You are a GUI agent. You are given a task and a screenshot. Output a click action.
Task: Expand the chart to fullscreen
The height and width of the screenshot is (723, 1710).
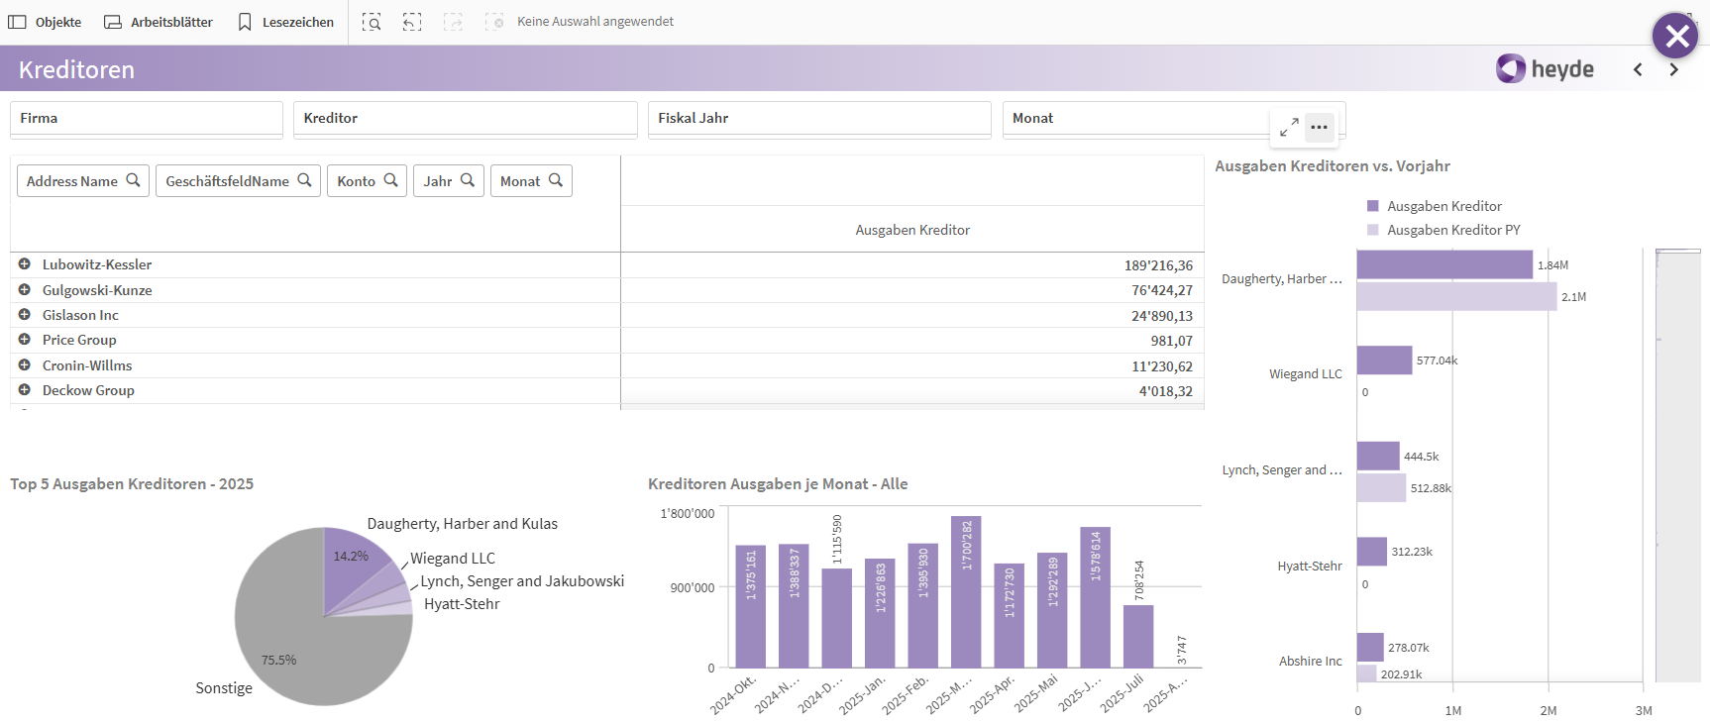coord(1289,128)
